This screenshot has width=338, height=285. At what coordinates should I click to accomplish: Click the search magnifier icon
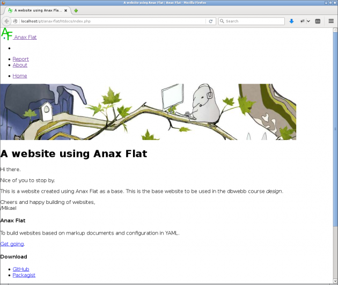tap(222, 21)
